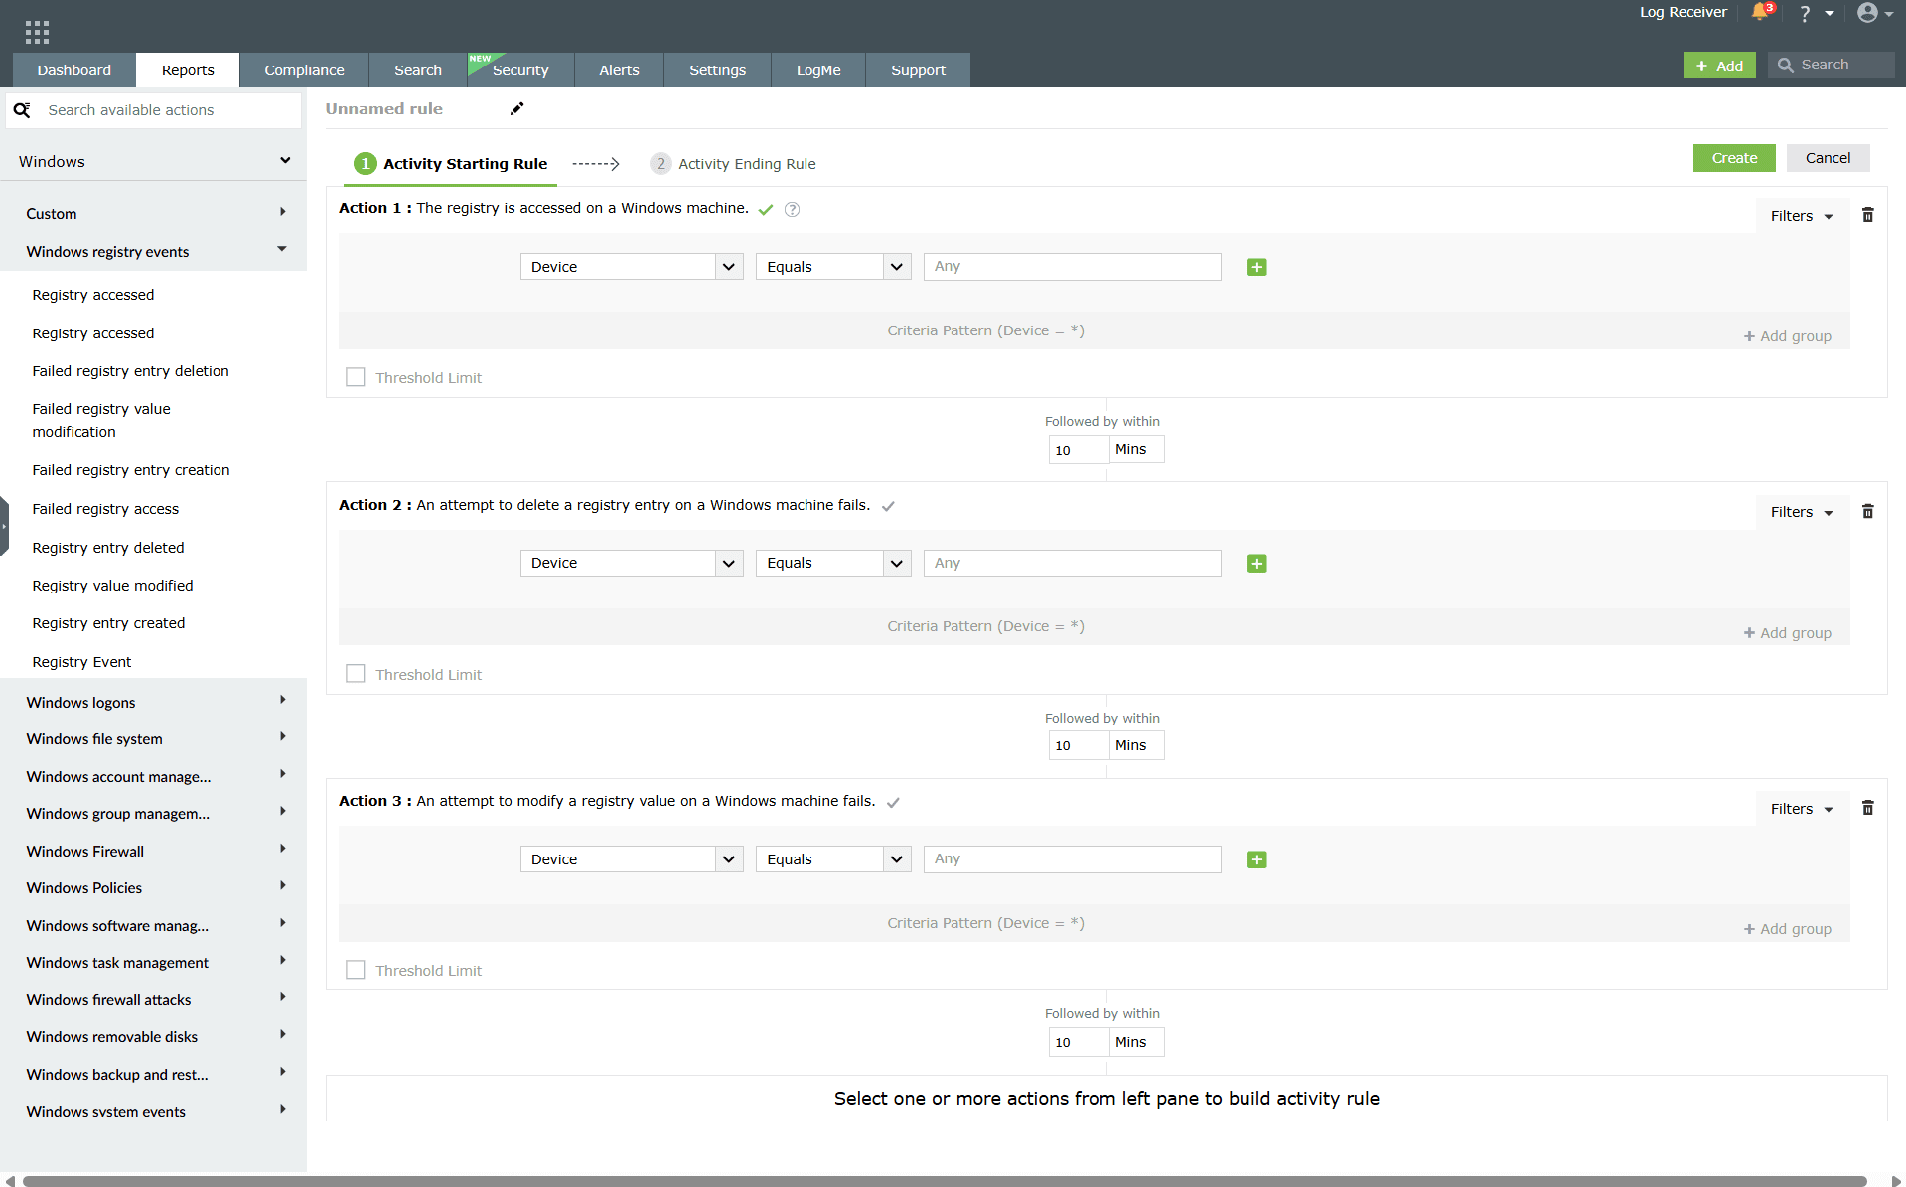Screen dimensions: 1906x1187
Task: Open the Filters dropdown for Action 3
Action: 1801,808
